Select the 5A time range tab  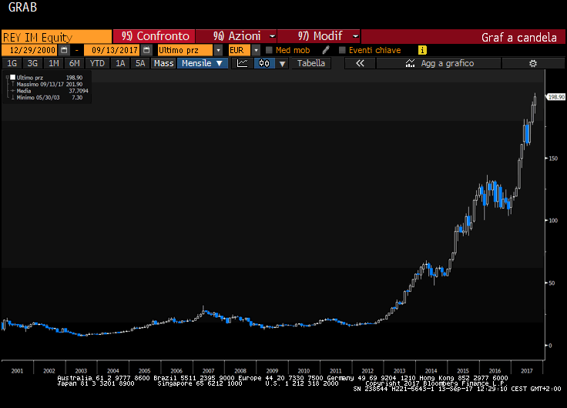(140, 63)
